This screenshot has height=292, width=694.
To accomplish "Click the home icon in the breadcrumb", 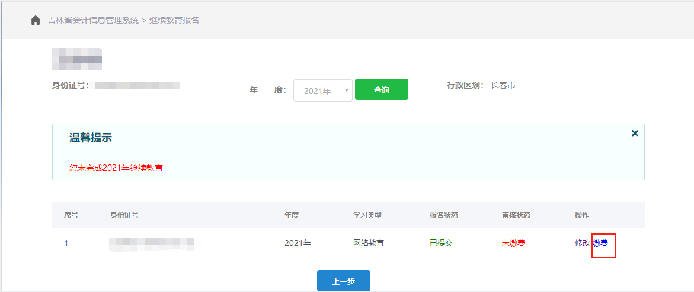I will [36, 21].
